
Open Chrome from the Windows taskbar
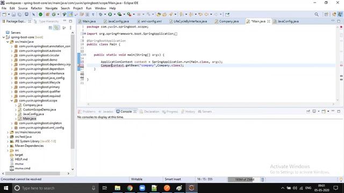pyautogui.click(x=130, y=188)
